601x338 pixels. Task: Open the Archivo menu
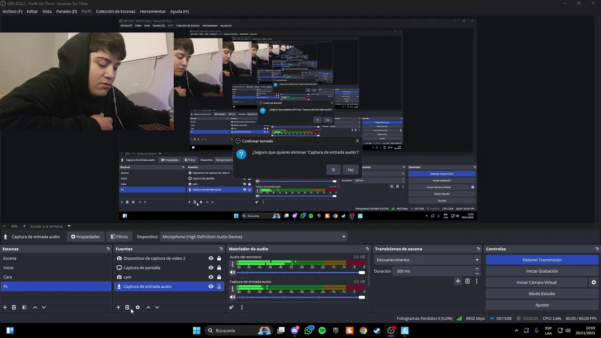click(12, 11)
